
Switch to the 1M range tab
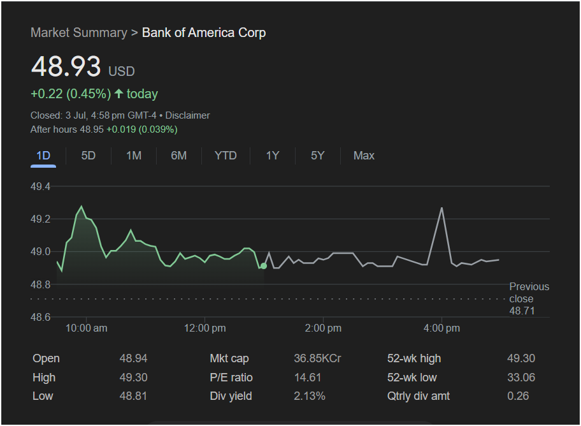tap(133, 156)
